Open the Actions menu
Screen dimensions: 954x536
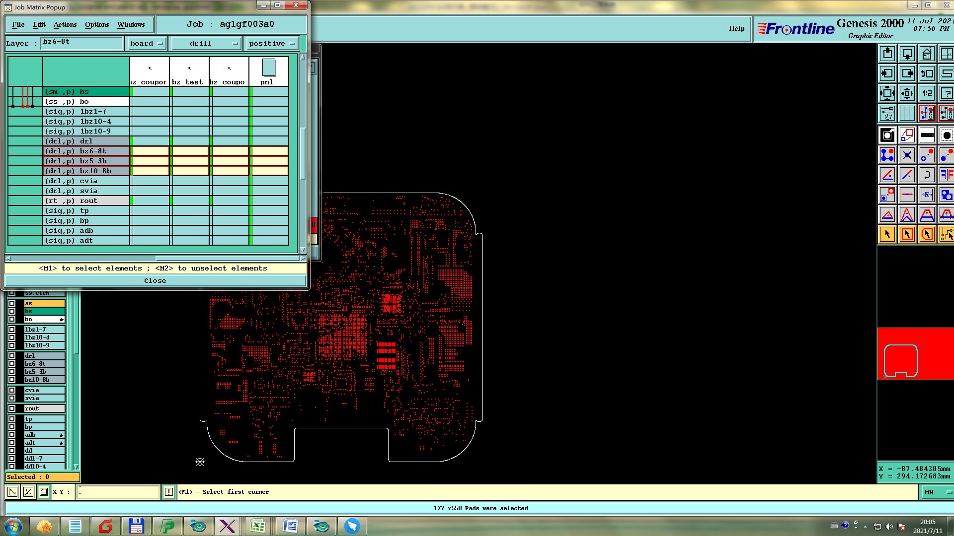tap(65, 24)
